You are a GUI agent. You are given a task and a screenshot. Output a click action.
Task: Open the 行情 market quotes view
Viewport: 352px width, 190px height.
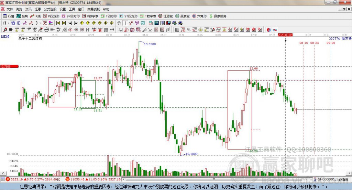8,16
